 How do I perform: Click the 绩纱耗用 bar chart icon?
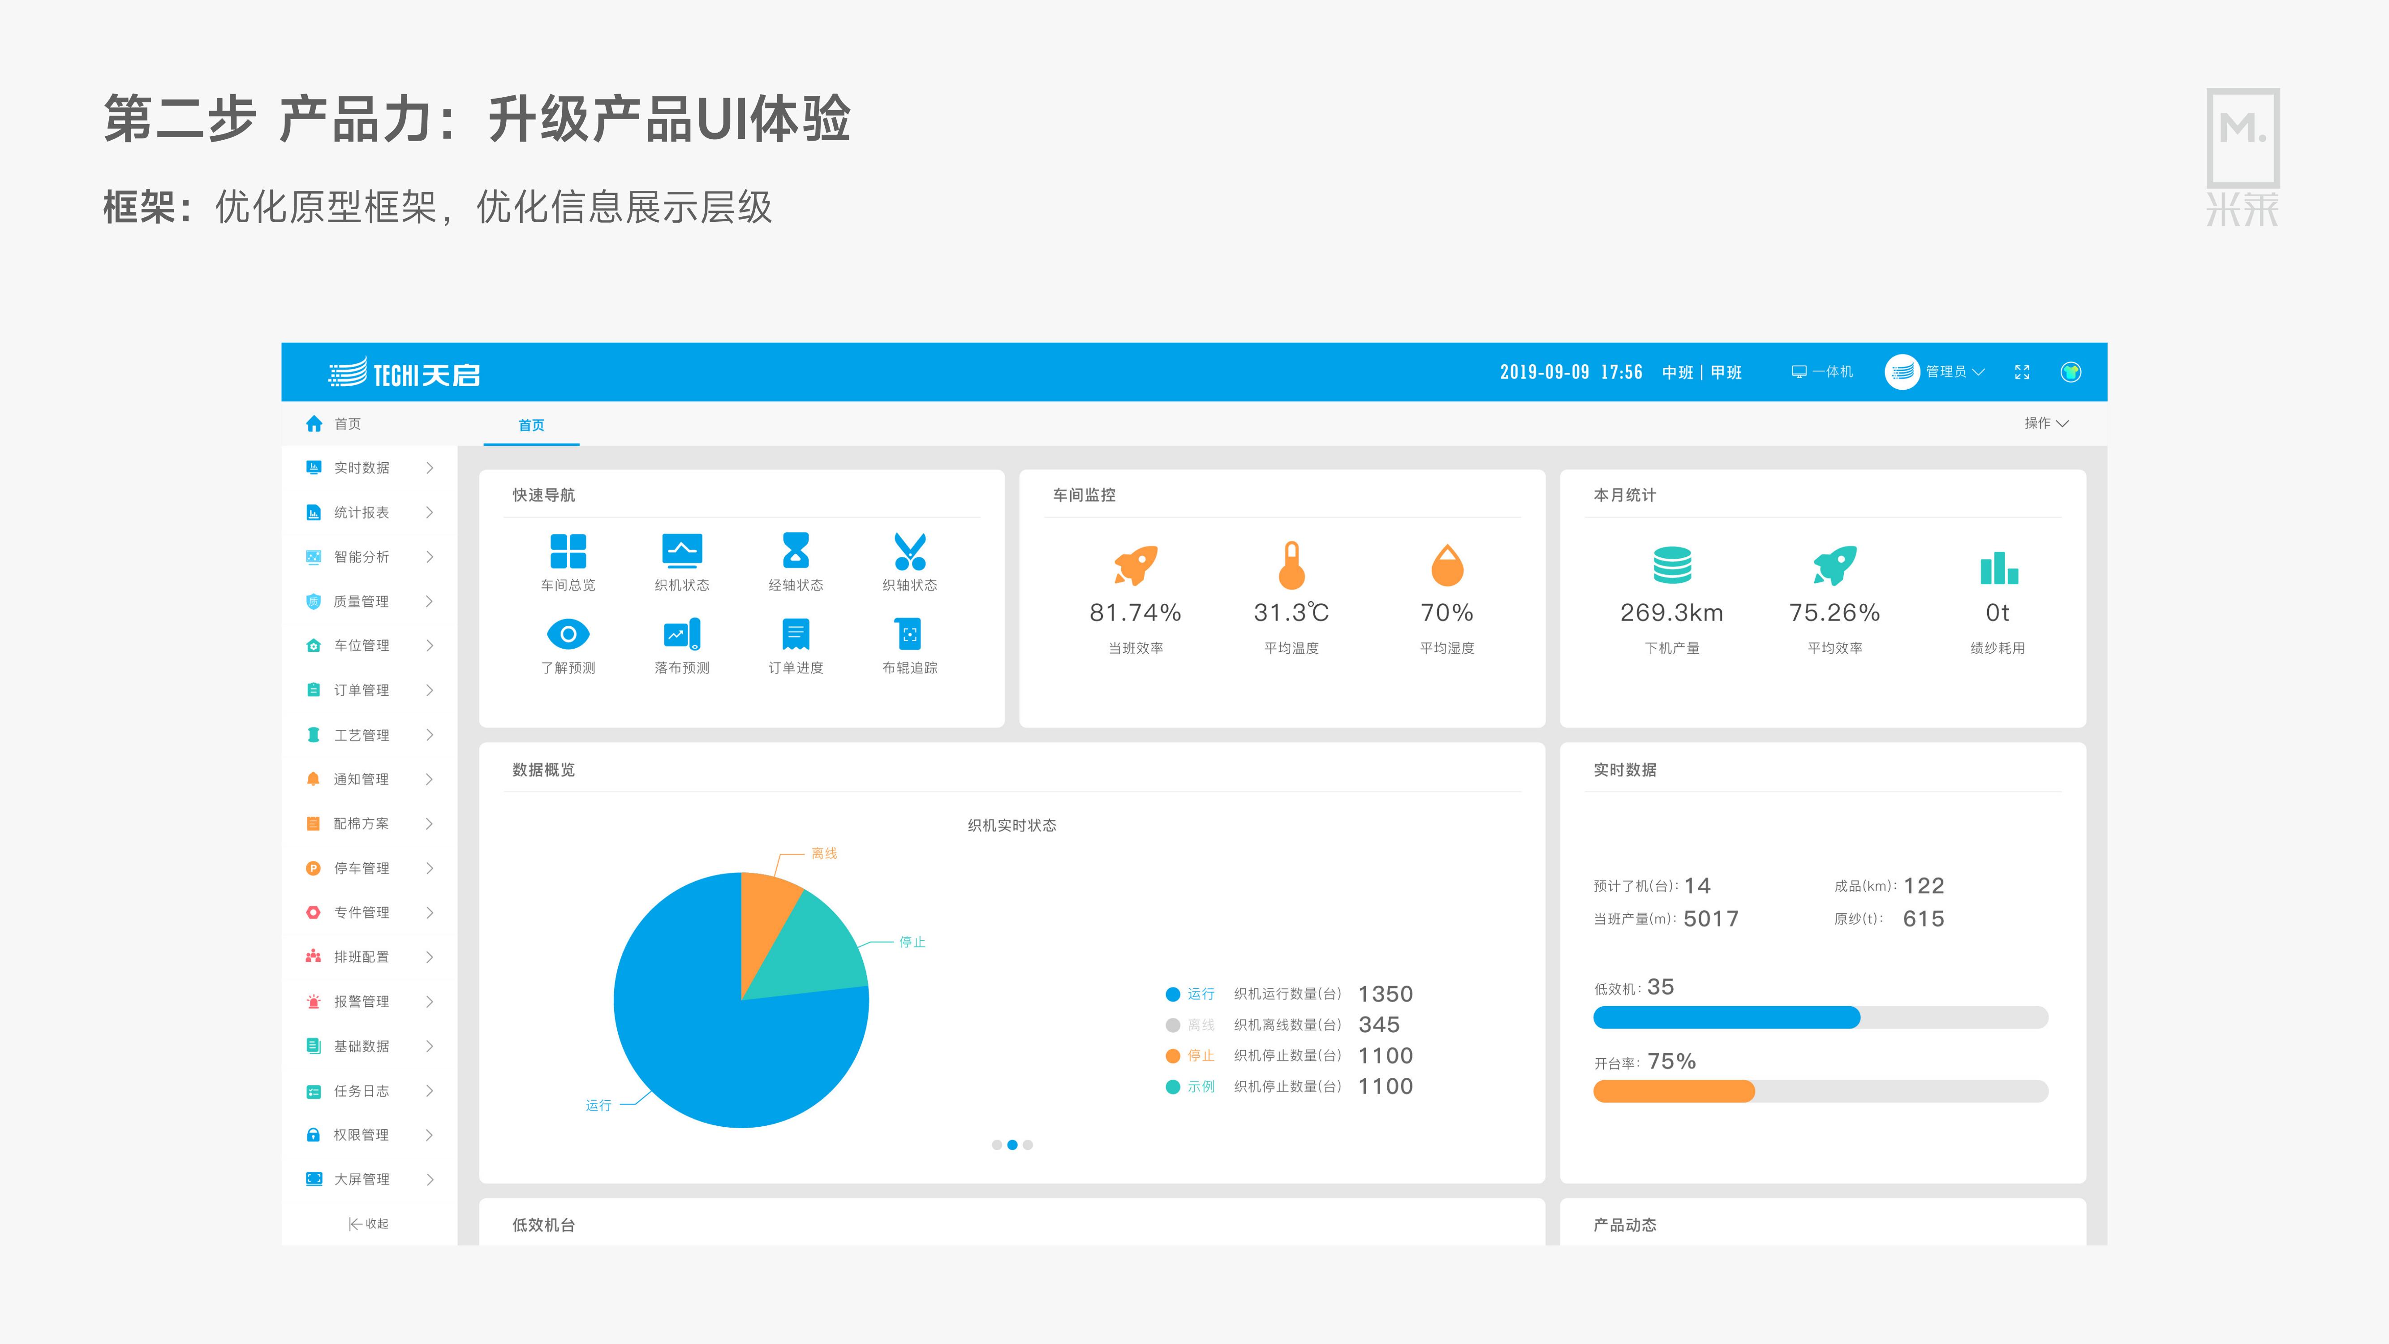point(1998,568)
